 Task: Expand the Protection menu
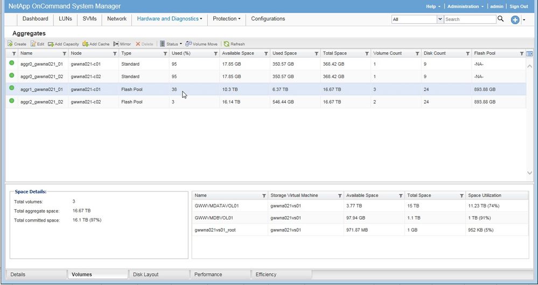pos(226,19)
